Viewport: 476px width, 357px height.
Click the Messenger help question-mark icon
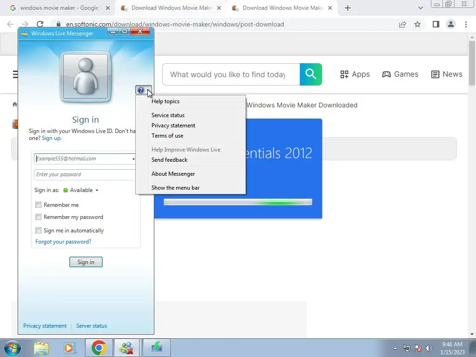coord(140,90)
